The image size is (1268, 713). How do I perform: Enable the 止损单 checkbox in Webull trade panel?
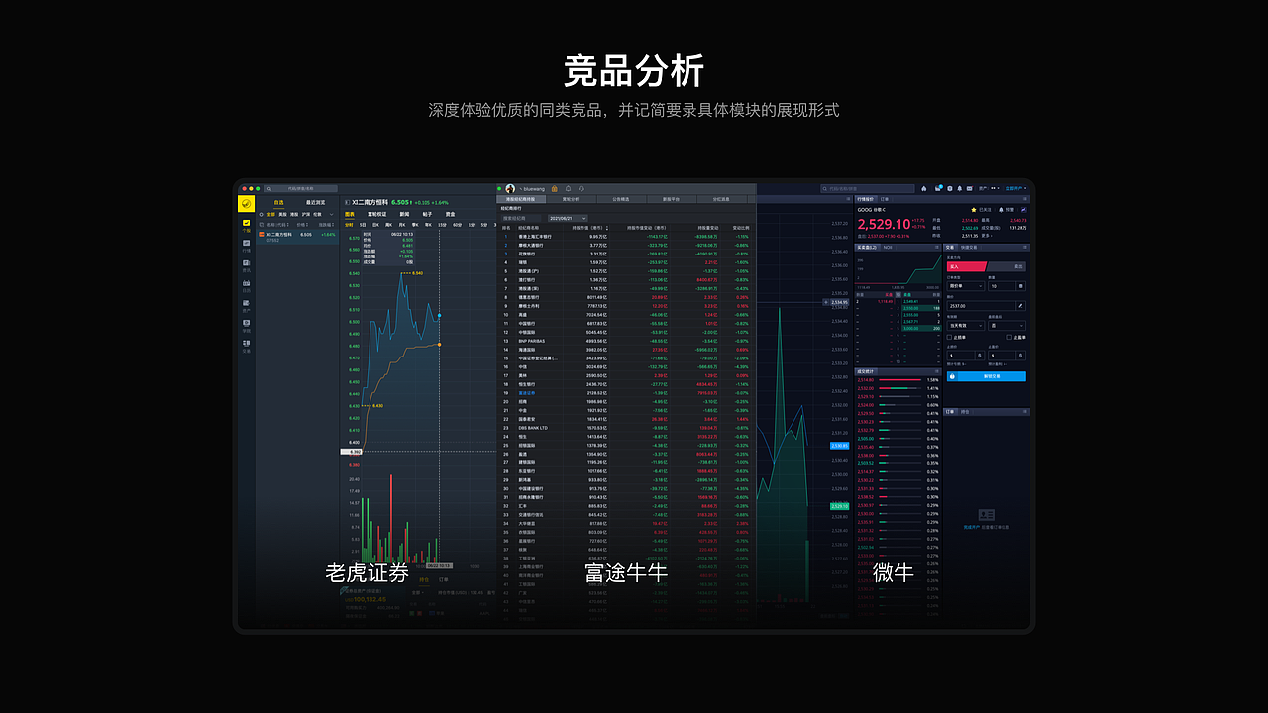[950, 337]
